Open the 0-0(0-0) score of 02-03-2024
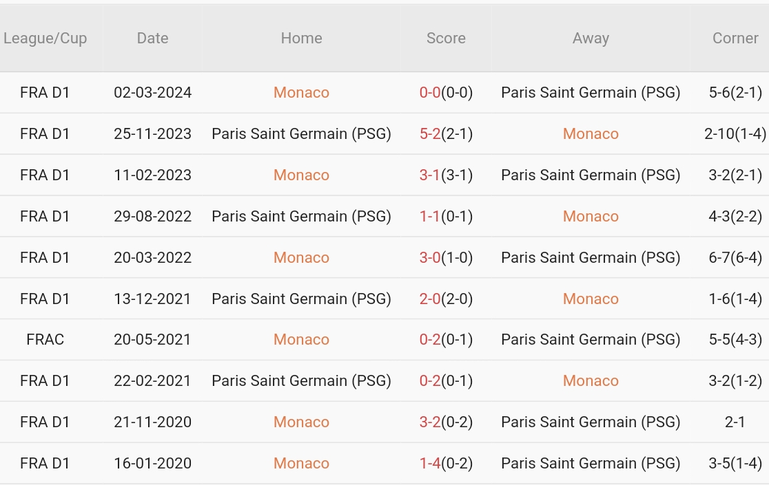 [x=446, y=92]
